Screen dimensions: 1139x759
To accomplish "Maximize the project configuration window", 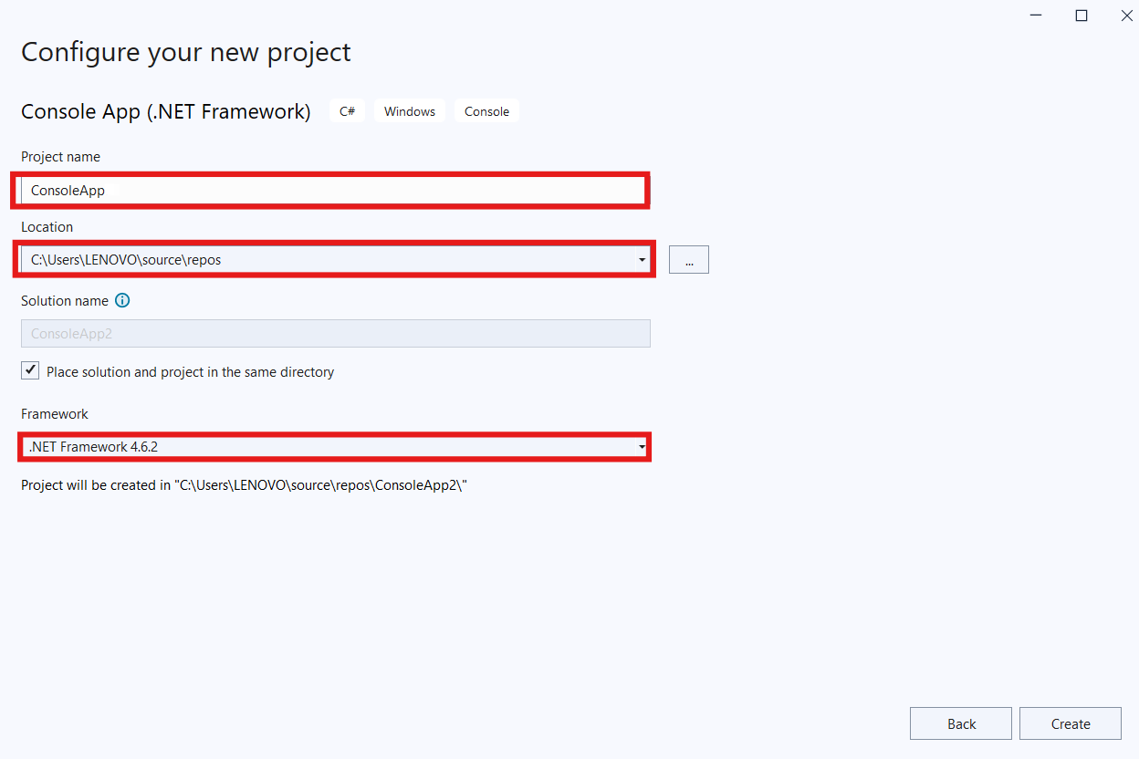I will (1082, 16).
